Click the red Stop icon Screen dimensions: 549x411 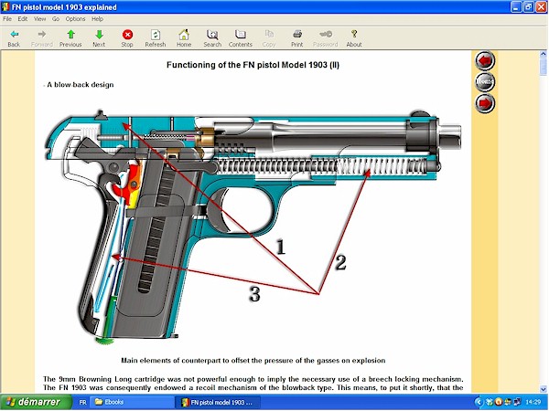click(x=127, y=35)
